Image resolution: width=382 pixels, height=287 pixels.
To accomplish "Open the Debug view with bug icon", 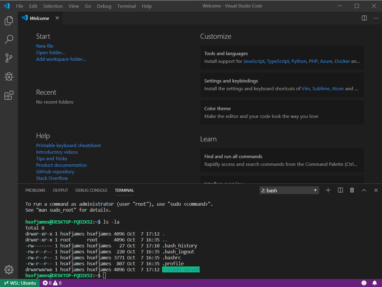I will coord(9,77).
